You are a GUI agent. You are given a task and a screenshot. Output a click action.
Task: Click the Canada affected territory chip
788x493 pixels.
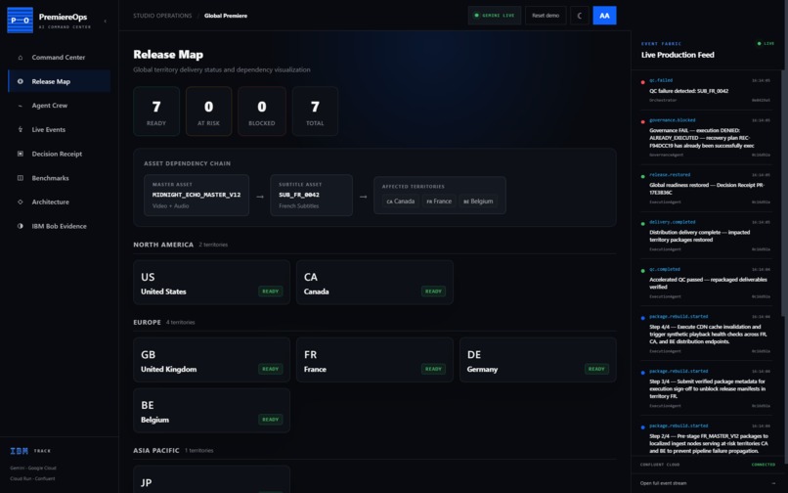click(x=401, y=202)
